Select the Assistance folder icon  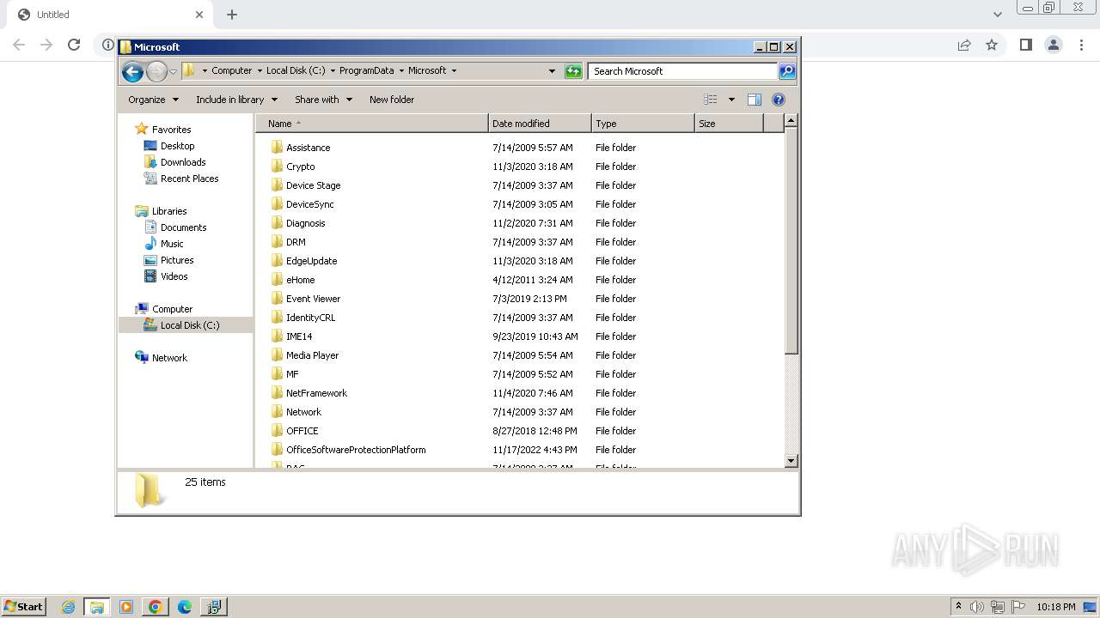point(277,148)
